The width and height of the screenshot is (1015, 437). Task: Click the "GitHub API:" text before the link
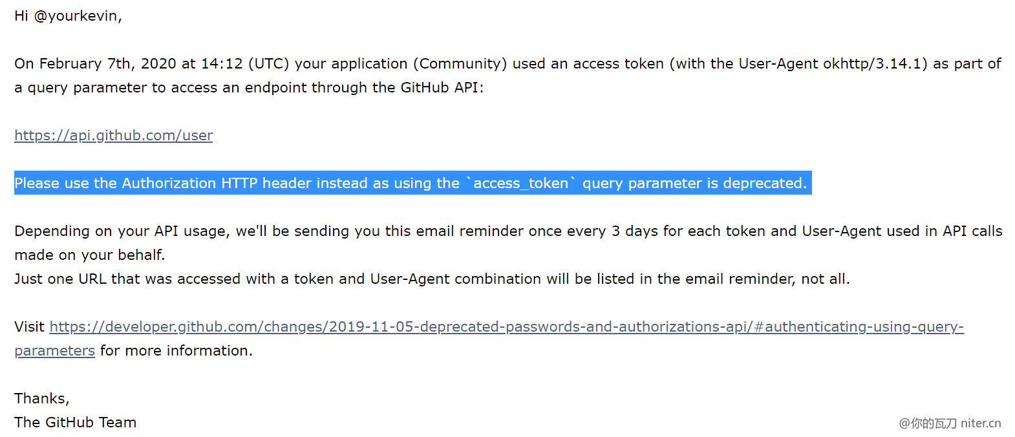click(x=442, y=88)
